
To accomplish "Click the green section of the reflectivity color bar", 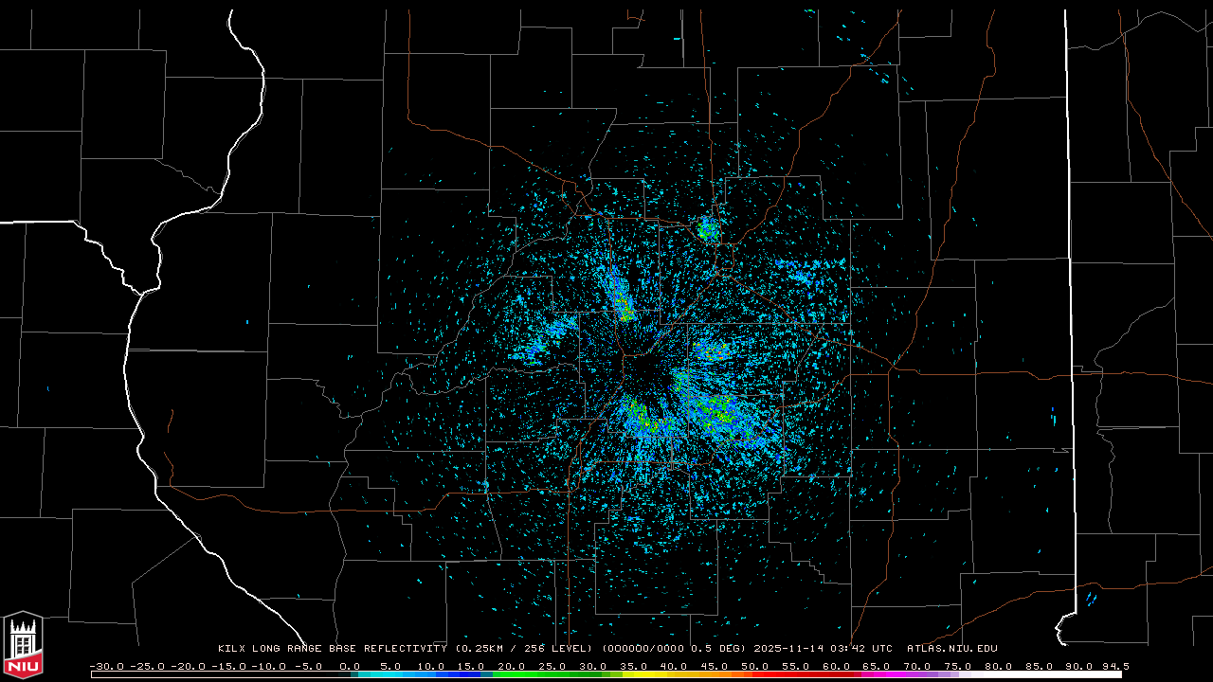I will point(550,674).
